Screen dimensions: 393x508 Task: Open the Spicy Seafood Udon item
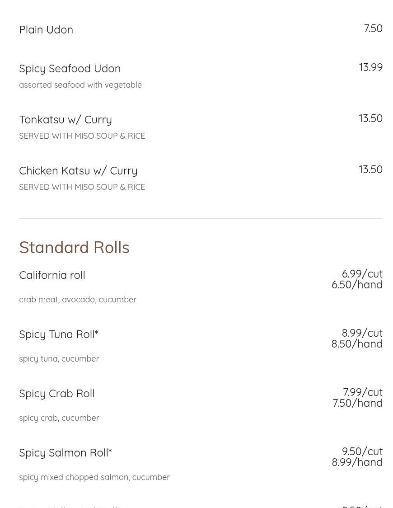coord(70,68)
